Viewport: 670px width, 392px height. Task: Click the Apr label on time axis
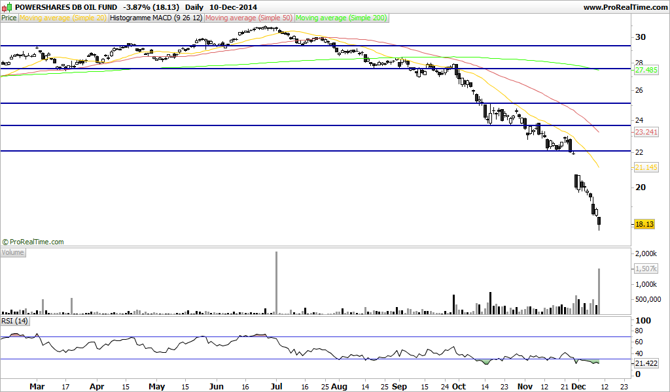[x=97, y=387]
